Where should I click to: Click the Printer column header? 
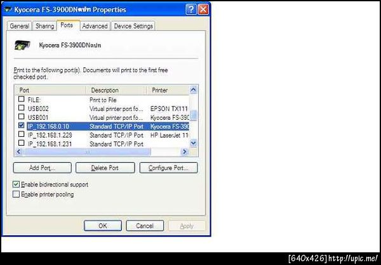[x=168, y=90]
